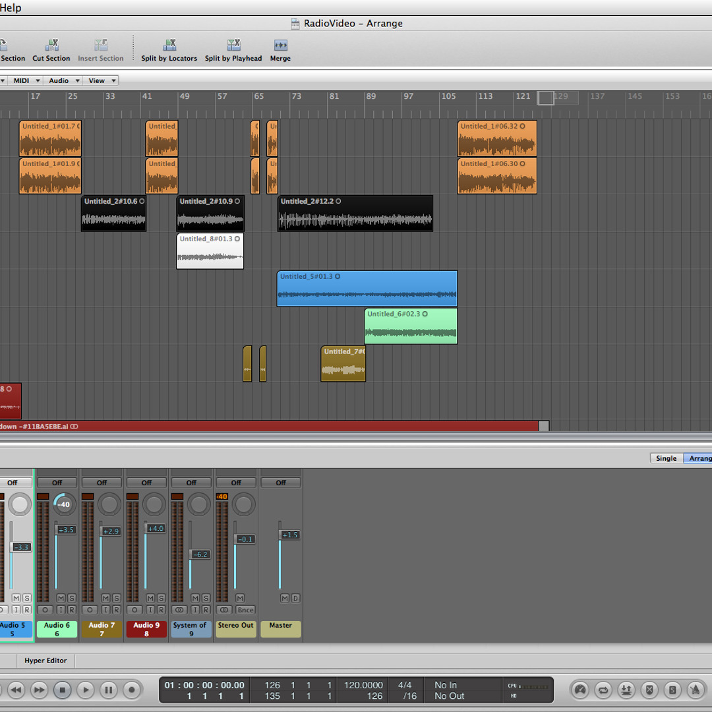Select the System of 9 channel label
712x712 pixels.
coord(191,630)
